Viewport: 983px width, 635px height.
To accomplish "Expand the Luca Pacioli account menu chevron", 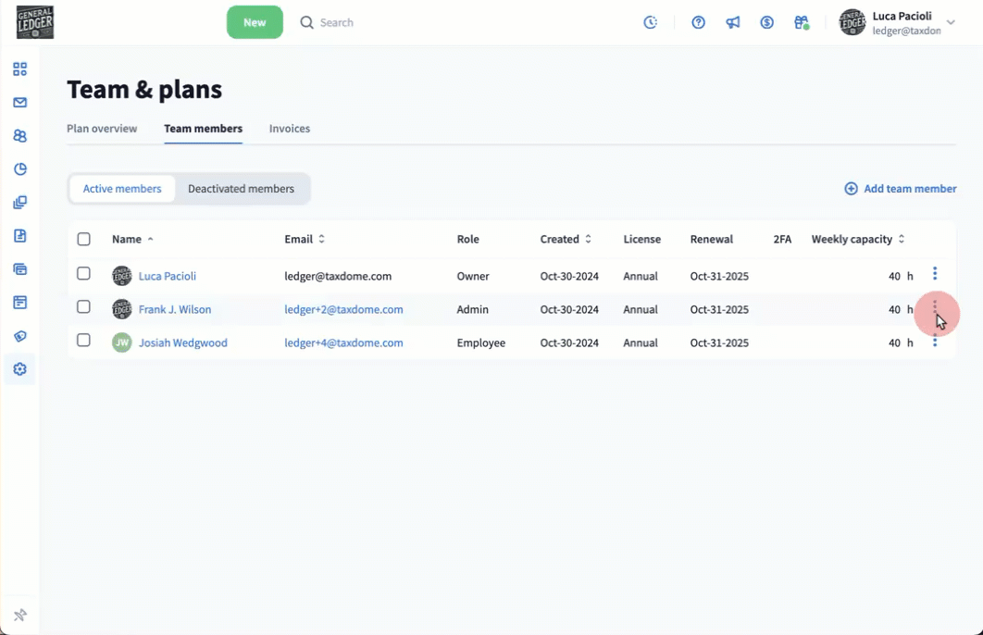I will coord(951,22).
